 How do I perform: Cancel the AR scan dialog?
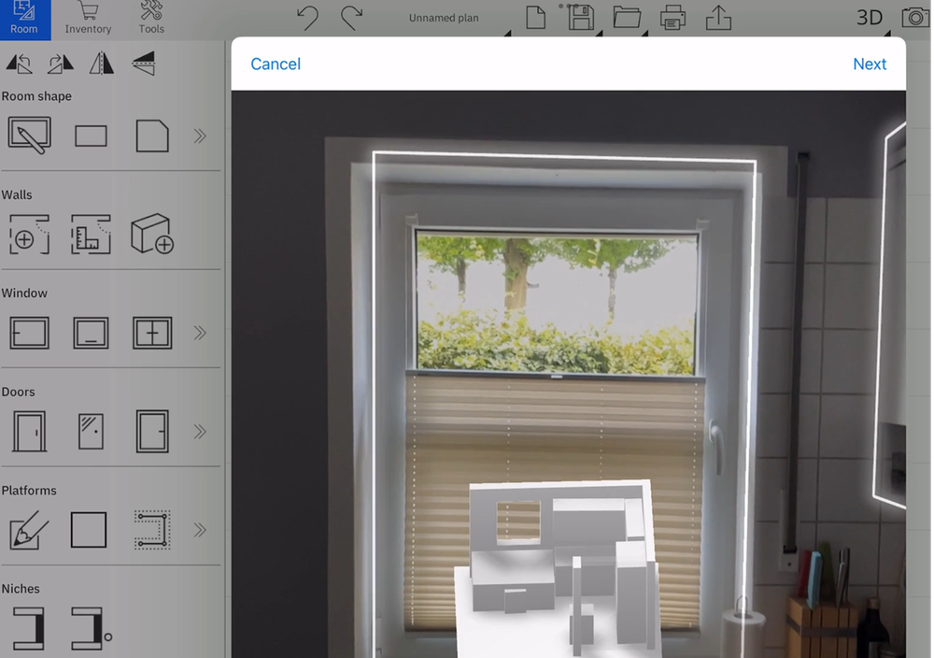276,64
